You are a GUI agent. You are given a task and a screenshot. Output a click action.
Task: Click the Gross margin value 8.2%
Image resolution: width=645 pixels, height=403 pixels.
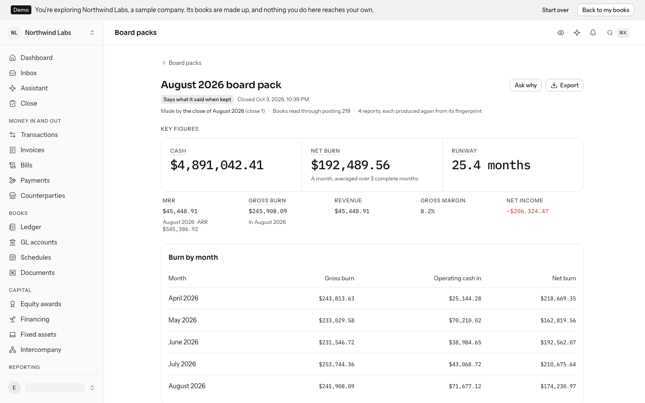428,211
